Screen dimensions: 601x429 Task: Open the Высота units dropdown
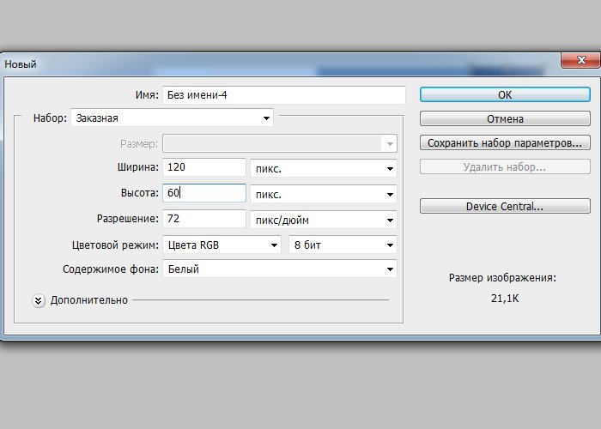323,194
